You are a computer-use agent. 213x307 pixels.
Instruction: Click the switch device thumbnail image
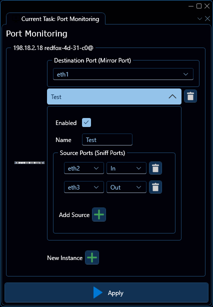coord(29,162)
